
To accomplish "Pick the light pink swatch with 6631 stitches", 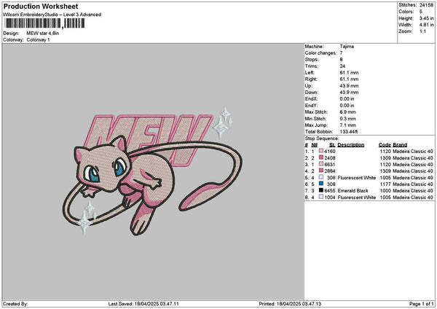I will 320,164.
